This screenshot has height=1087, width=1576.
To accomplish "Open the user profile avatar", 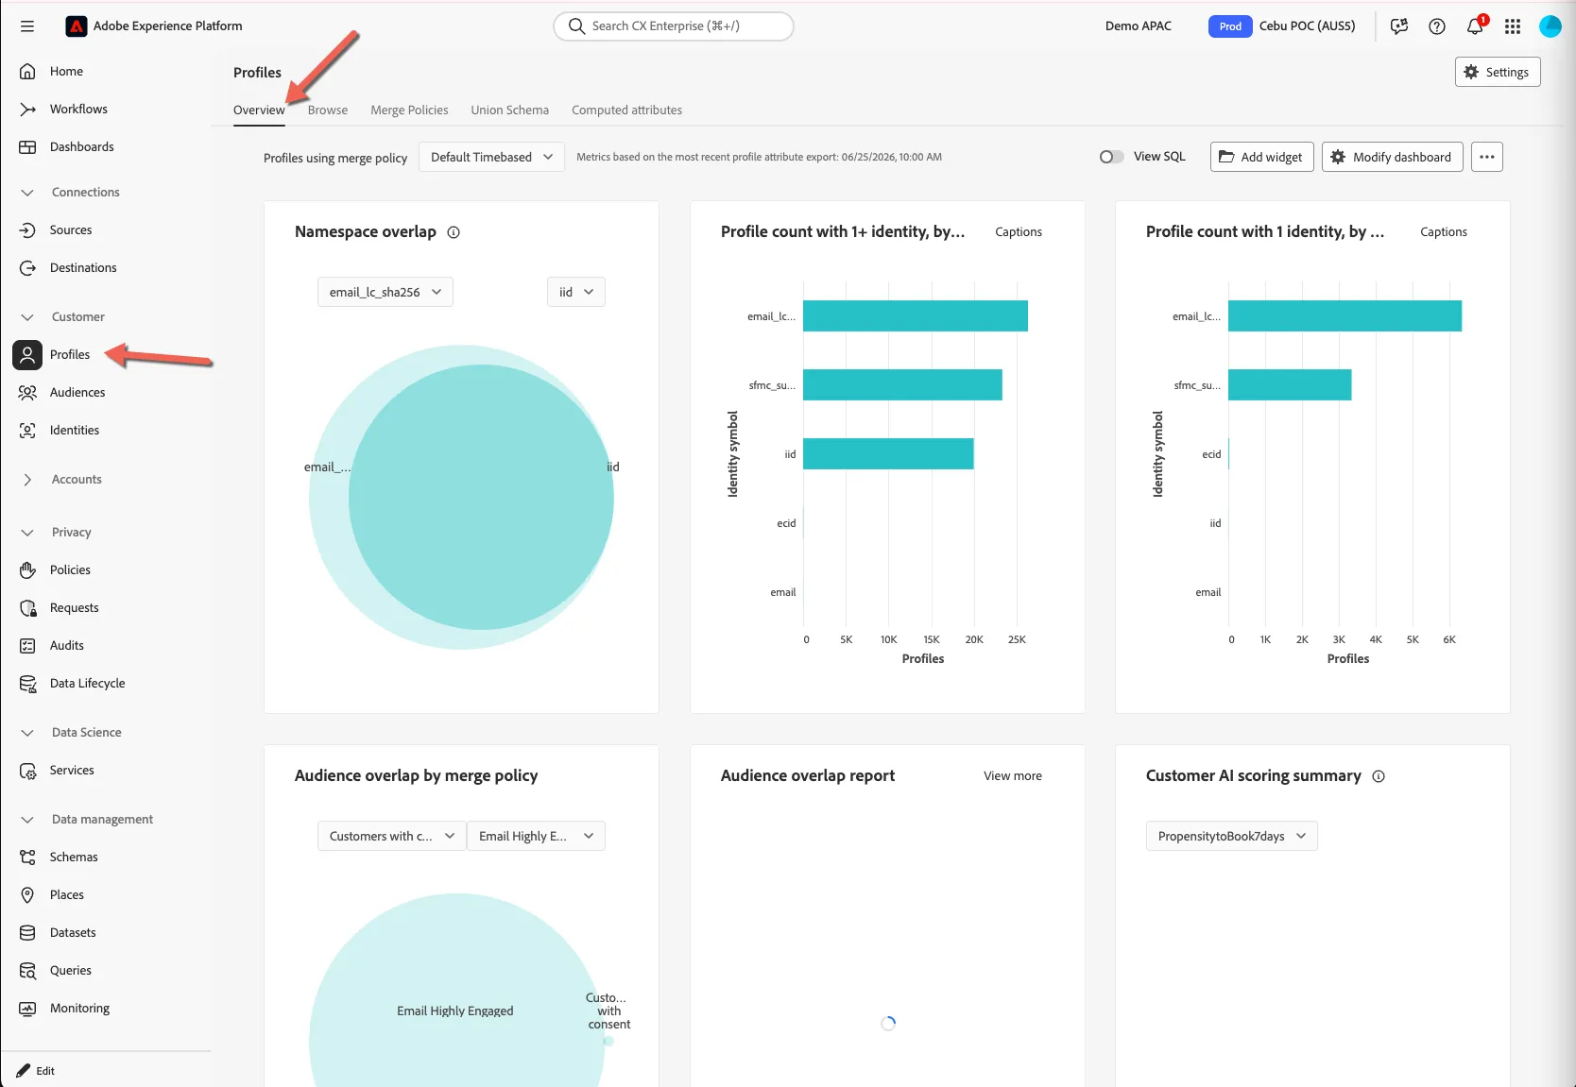I will (1550, 26).
